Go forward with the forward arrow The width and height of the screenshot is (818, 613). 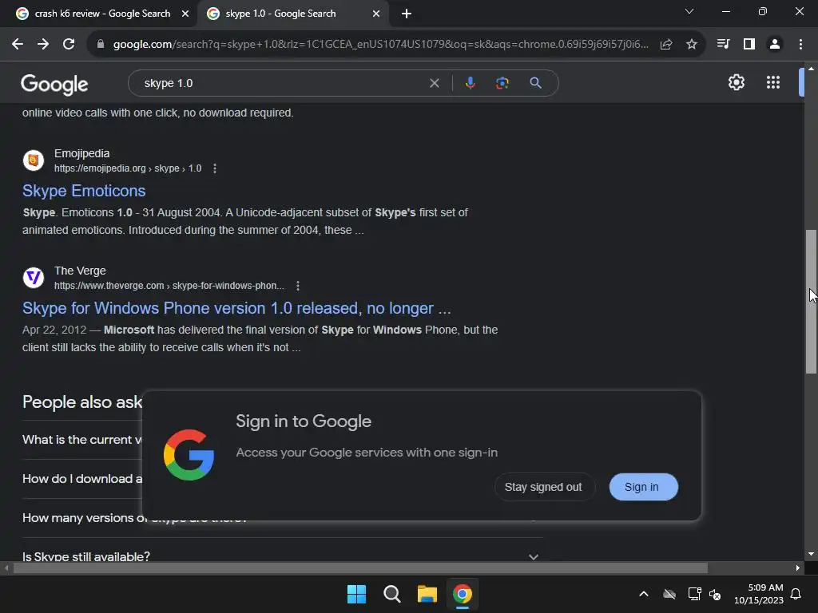43,45
